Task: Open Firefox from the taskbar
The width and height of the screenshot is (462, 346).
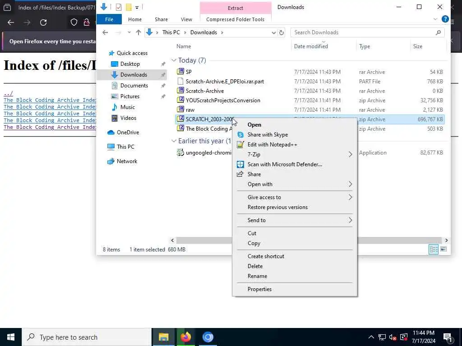Action: 185,337
